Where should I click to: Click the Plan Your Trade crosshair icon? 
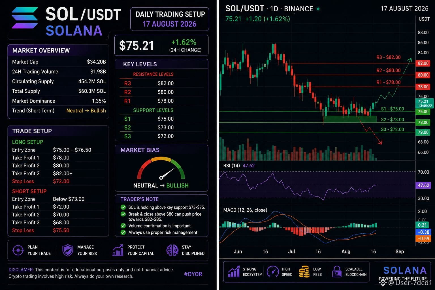[18, 250]
